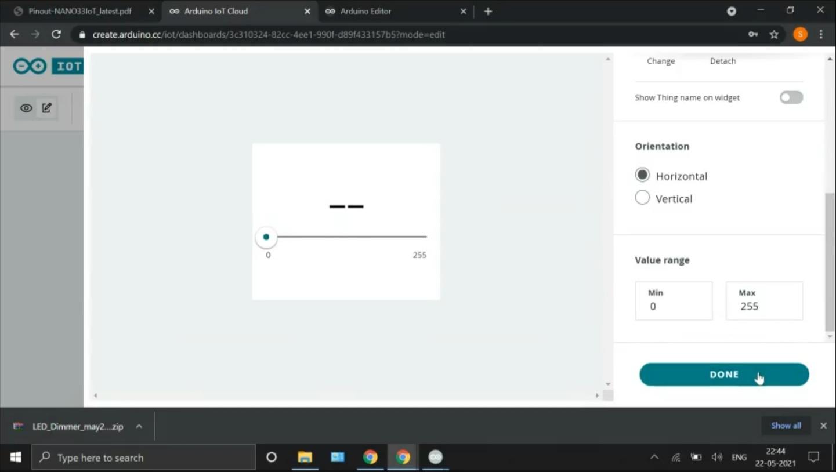Click the Windows search box

click(143, 458)
